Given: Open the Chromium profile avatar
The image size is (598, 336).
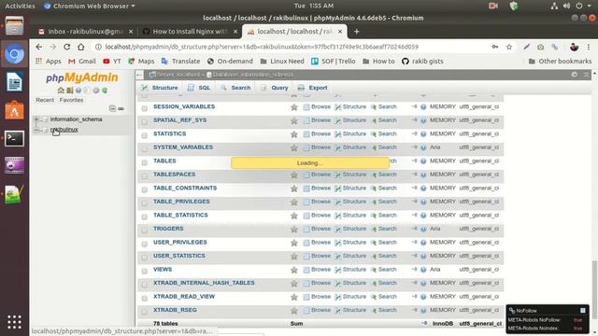Looking at the screenshot, I should coord(574,47).
